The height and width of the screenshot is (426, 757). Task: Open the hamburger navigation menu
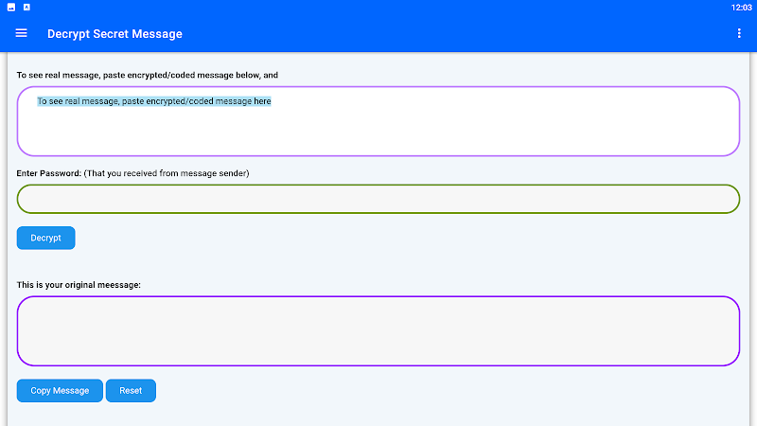point(21,33)
